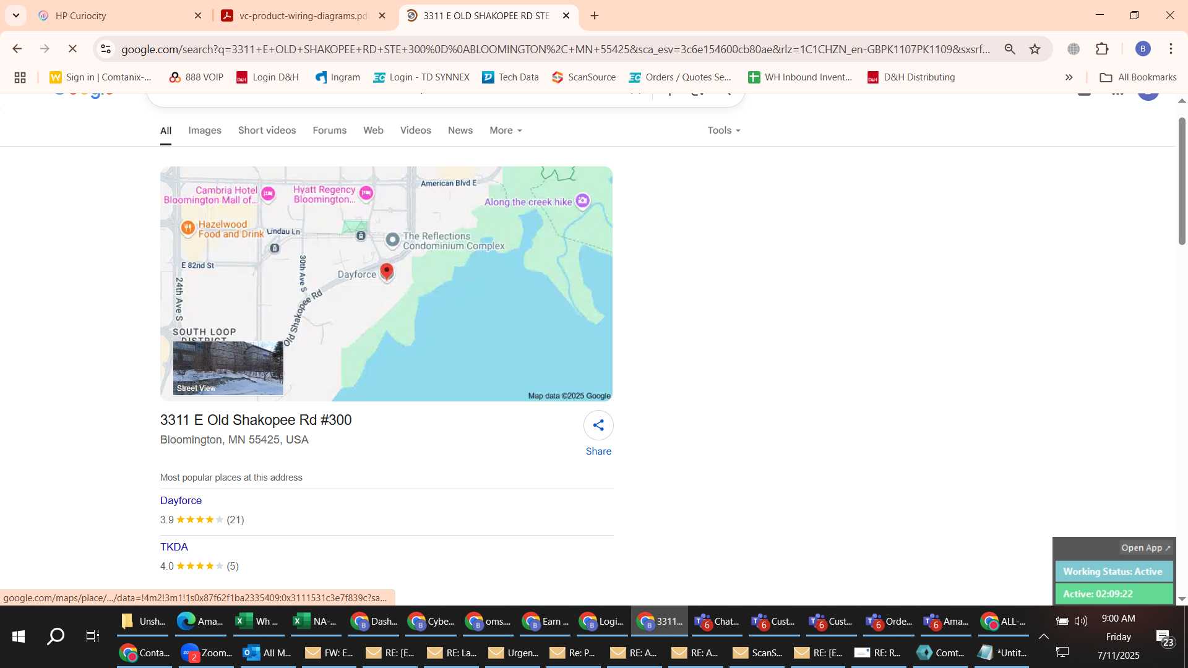Viewport: 1188px width, 668px height.
Task: Open 888 VOIP bookmark
Action: [x=196, y=77]
